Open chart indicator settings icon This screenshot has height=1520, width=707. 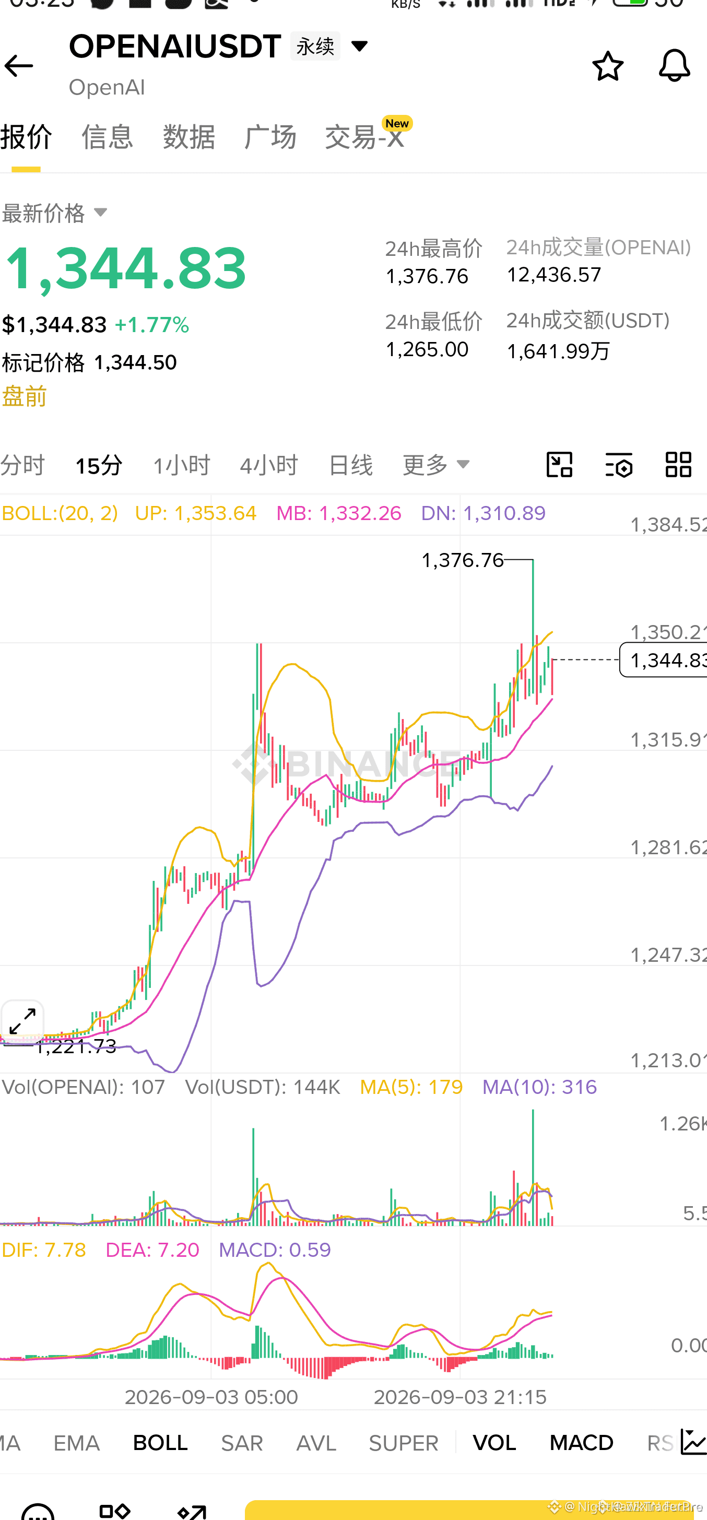(x=618, y=465)
